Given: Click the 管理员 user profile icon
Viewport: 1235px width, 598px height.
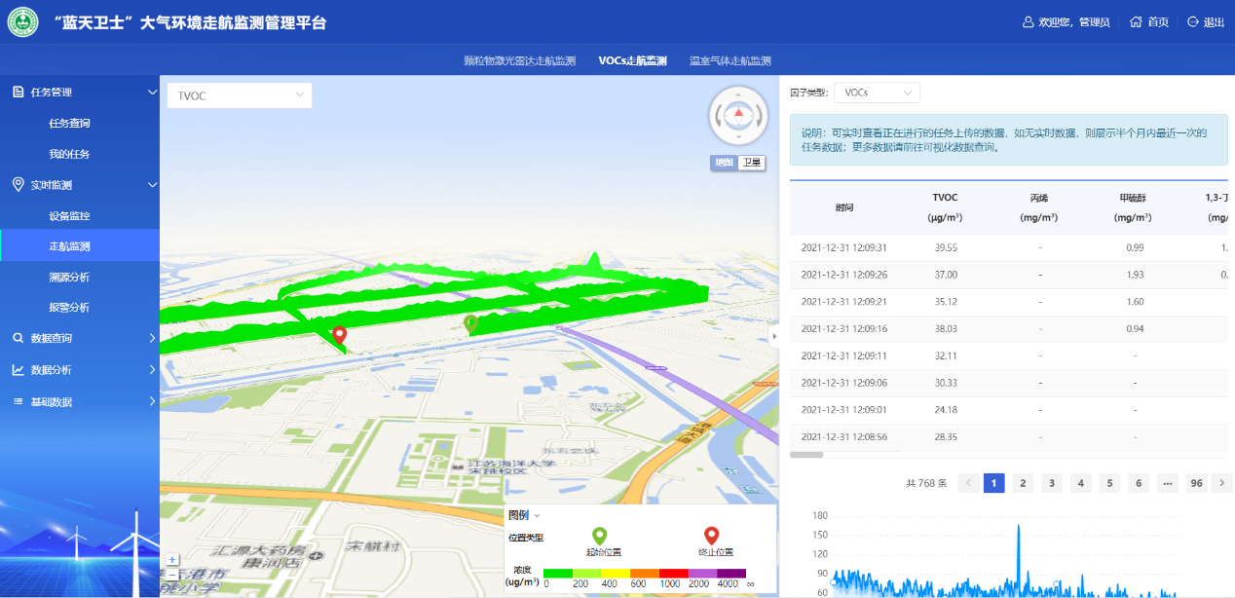Looking at the screenshot, I should click(1028, 22).
